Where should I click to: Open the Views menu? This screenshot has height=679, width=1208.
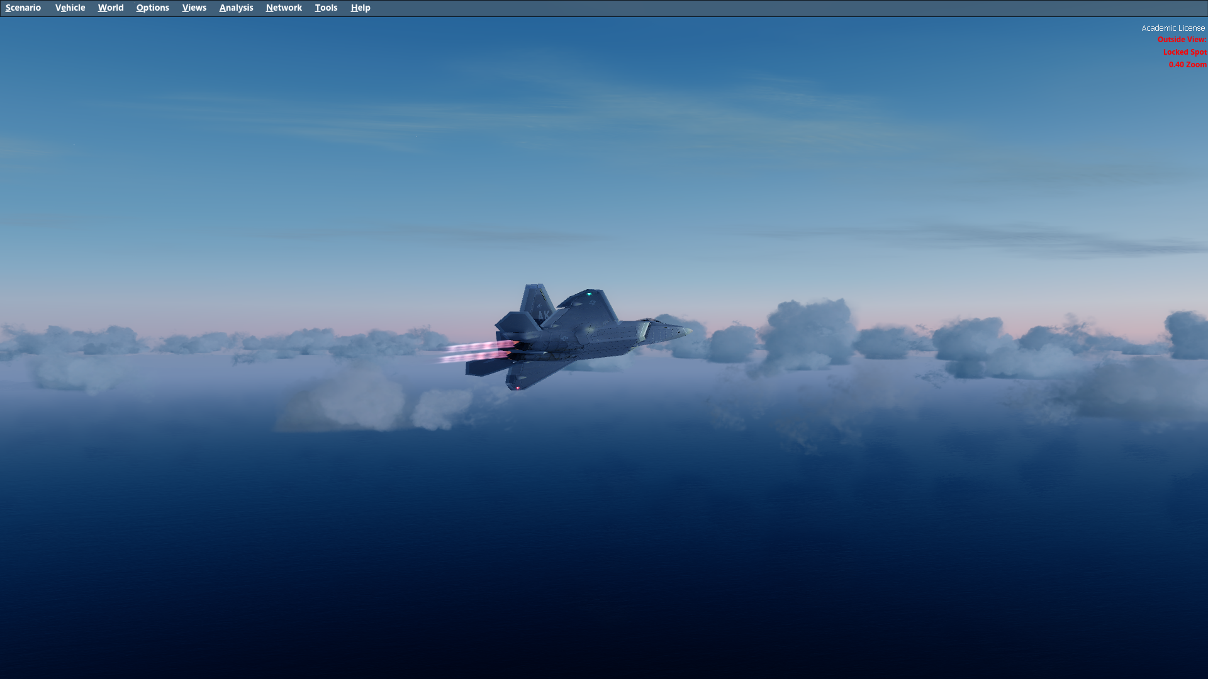coord(194,8)
